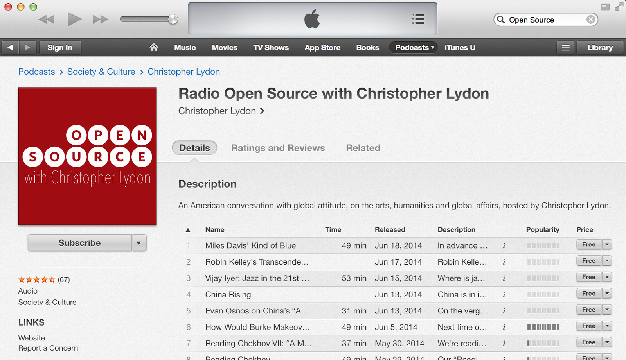Open the TV Shows store section
Image resolution: width=626 pixels, height=360 pixels.
click(x=271, y=47)
